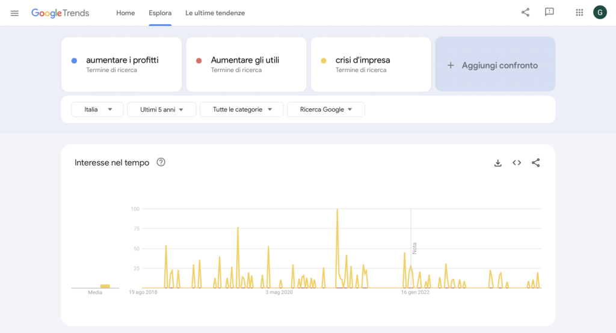Click Aggiungi confronto button
This screenshot has width=616, height=333.
tap(494, 65)
